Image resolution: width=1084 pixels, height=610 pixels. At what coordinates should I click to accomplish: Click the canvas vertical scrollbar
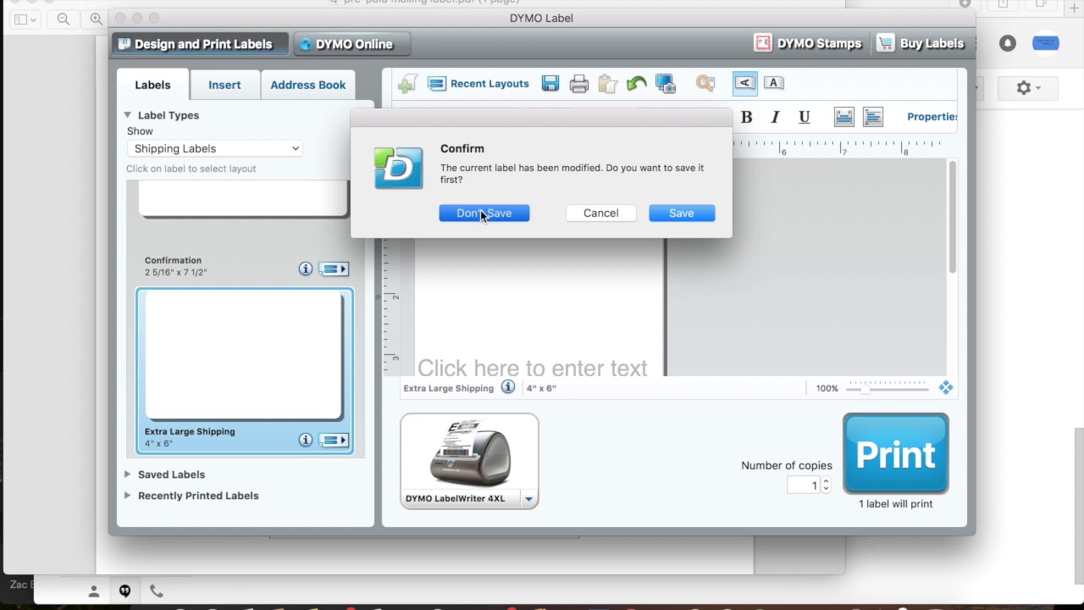(x=953, y=218)
